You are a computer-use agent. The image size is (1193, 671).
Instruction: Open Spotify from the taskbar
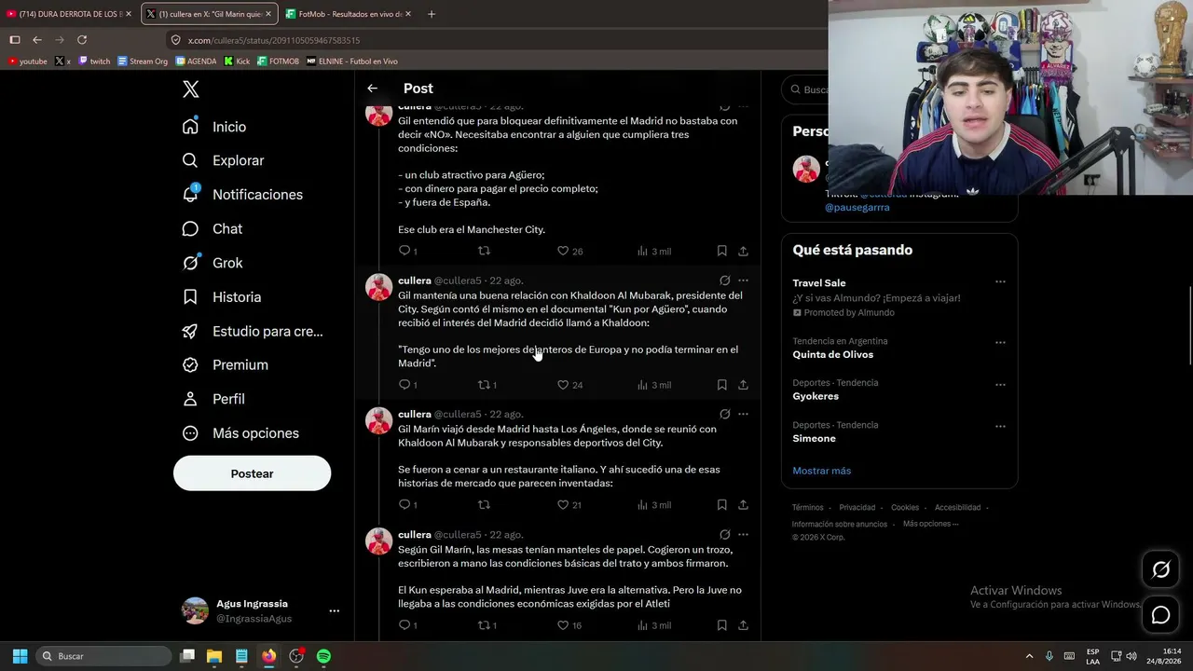(x=323, y=656)
